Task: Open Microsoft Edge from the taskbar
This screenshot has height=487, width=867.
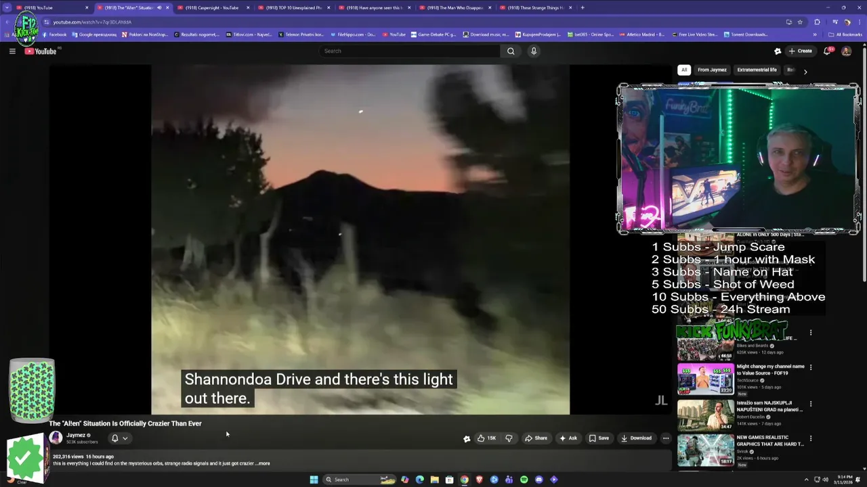Action: click(x=419, y=480)
